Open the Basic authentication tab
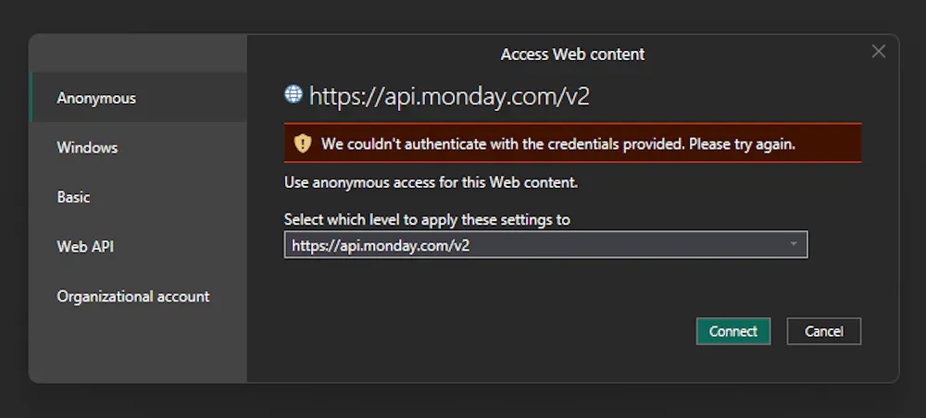The image size is (926, 418). (x=74, y=197)
